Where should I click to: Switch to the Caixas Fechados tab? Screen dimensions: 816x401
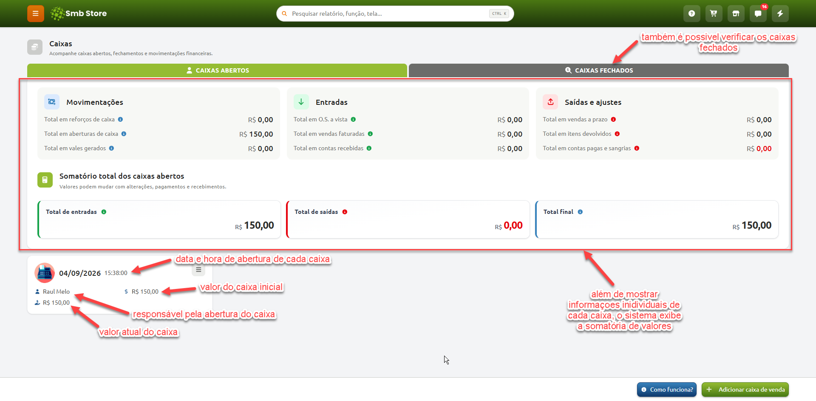(598, 70)
